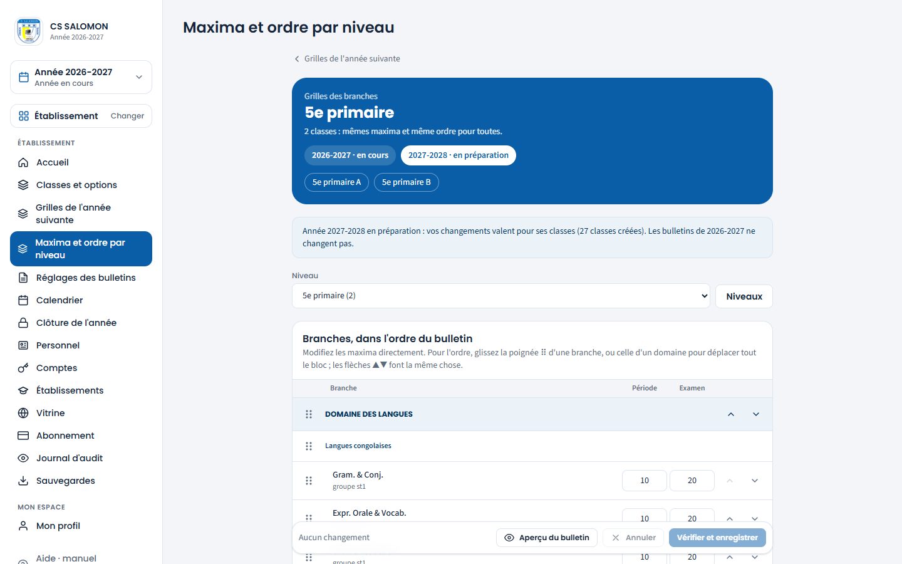Screen dimensions: 902x564
Task: Select the 2026-2027 en cours pill
Action: click(x=350, y=155)
